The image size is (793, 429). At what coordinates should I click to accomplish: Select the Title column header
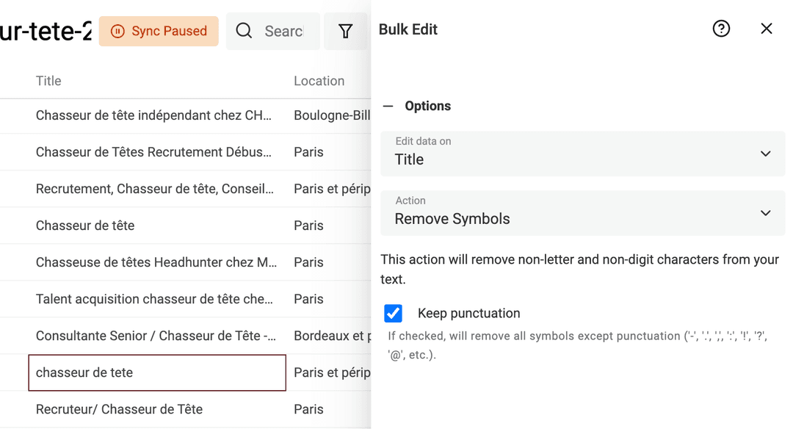(x=48, y=81)
